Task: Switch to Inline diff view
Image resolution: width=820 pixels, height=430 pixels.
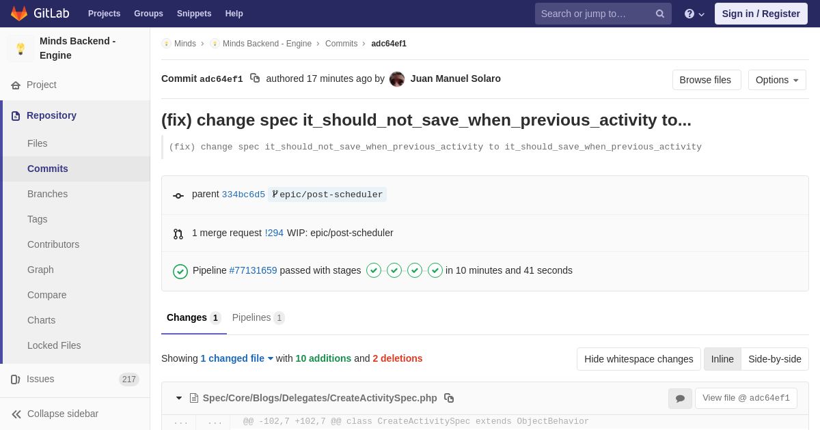Action: [x=722, y=359]
